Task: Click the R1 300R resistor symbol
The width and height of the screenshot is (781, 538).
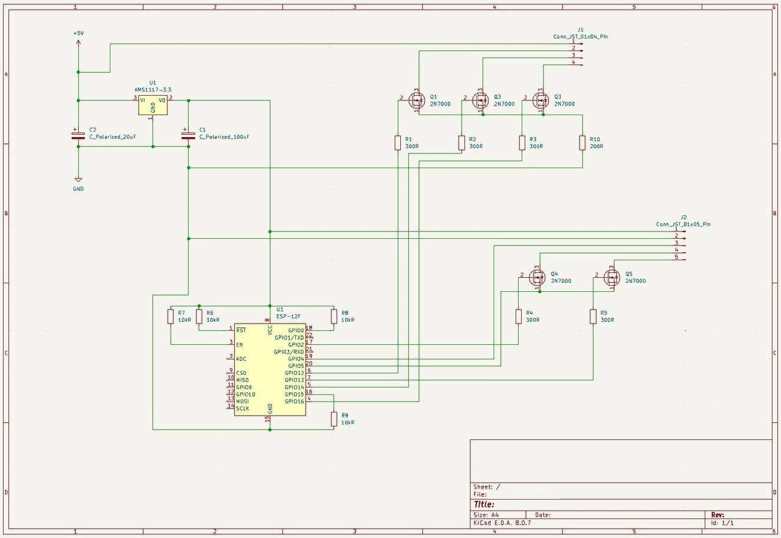Action: click(398, 143)
